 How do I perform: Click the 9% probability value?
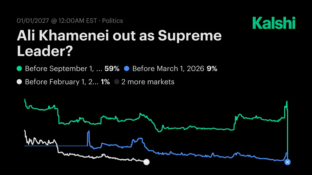pyautogui.click(x=212, y=69)
